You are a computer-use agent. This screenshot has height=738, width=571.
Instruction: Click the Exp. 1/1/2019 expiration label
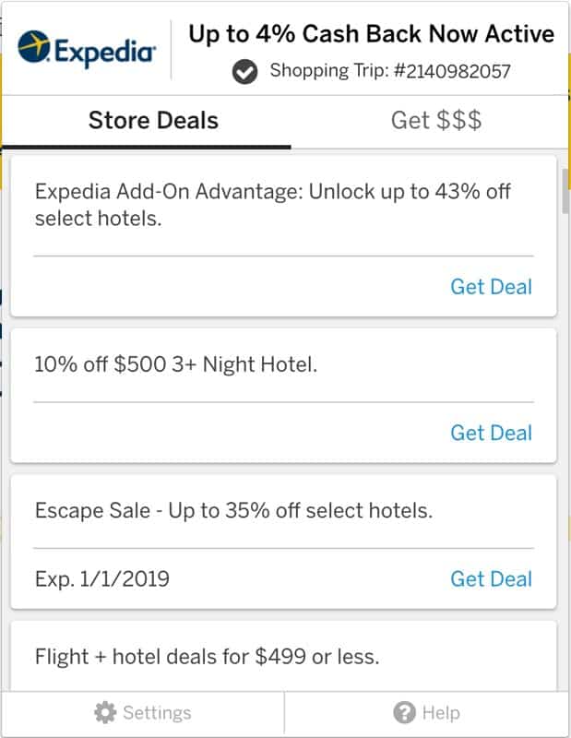[102, 579]
